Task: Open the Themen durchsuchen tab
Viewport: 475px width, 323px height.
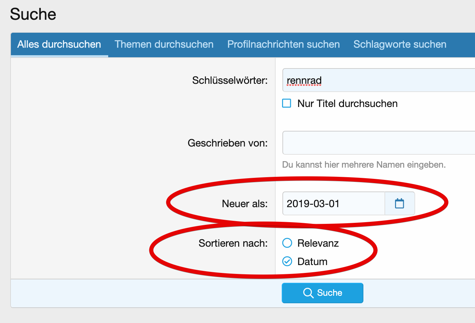Action: click(164, 44)
